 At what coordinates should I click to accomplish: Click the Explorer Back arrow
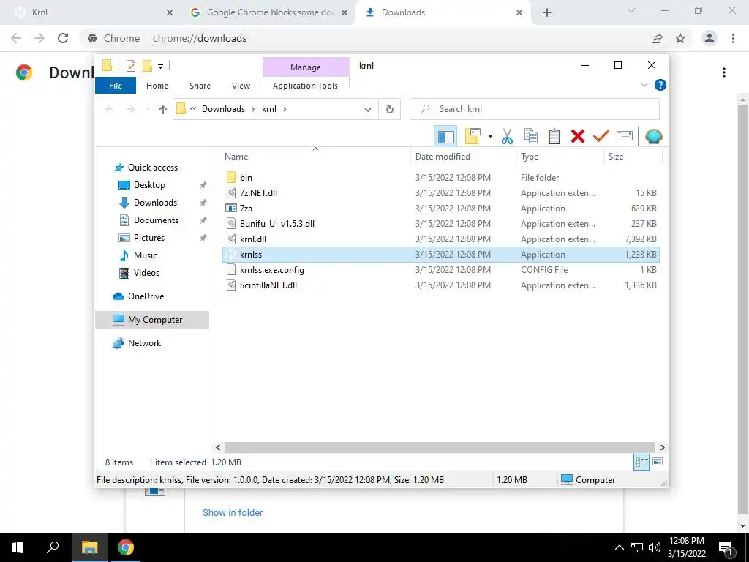(x=109, y=110)
